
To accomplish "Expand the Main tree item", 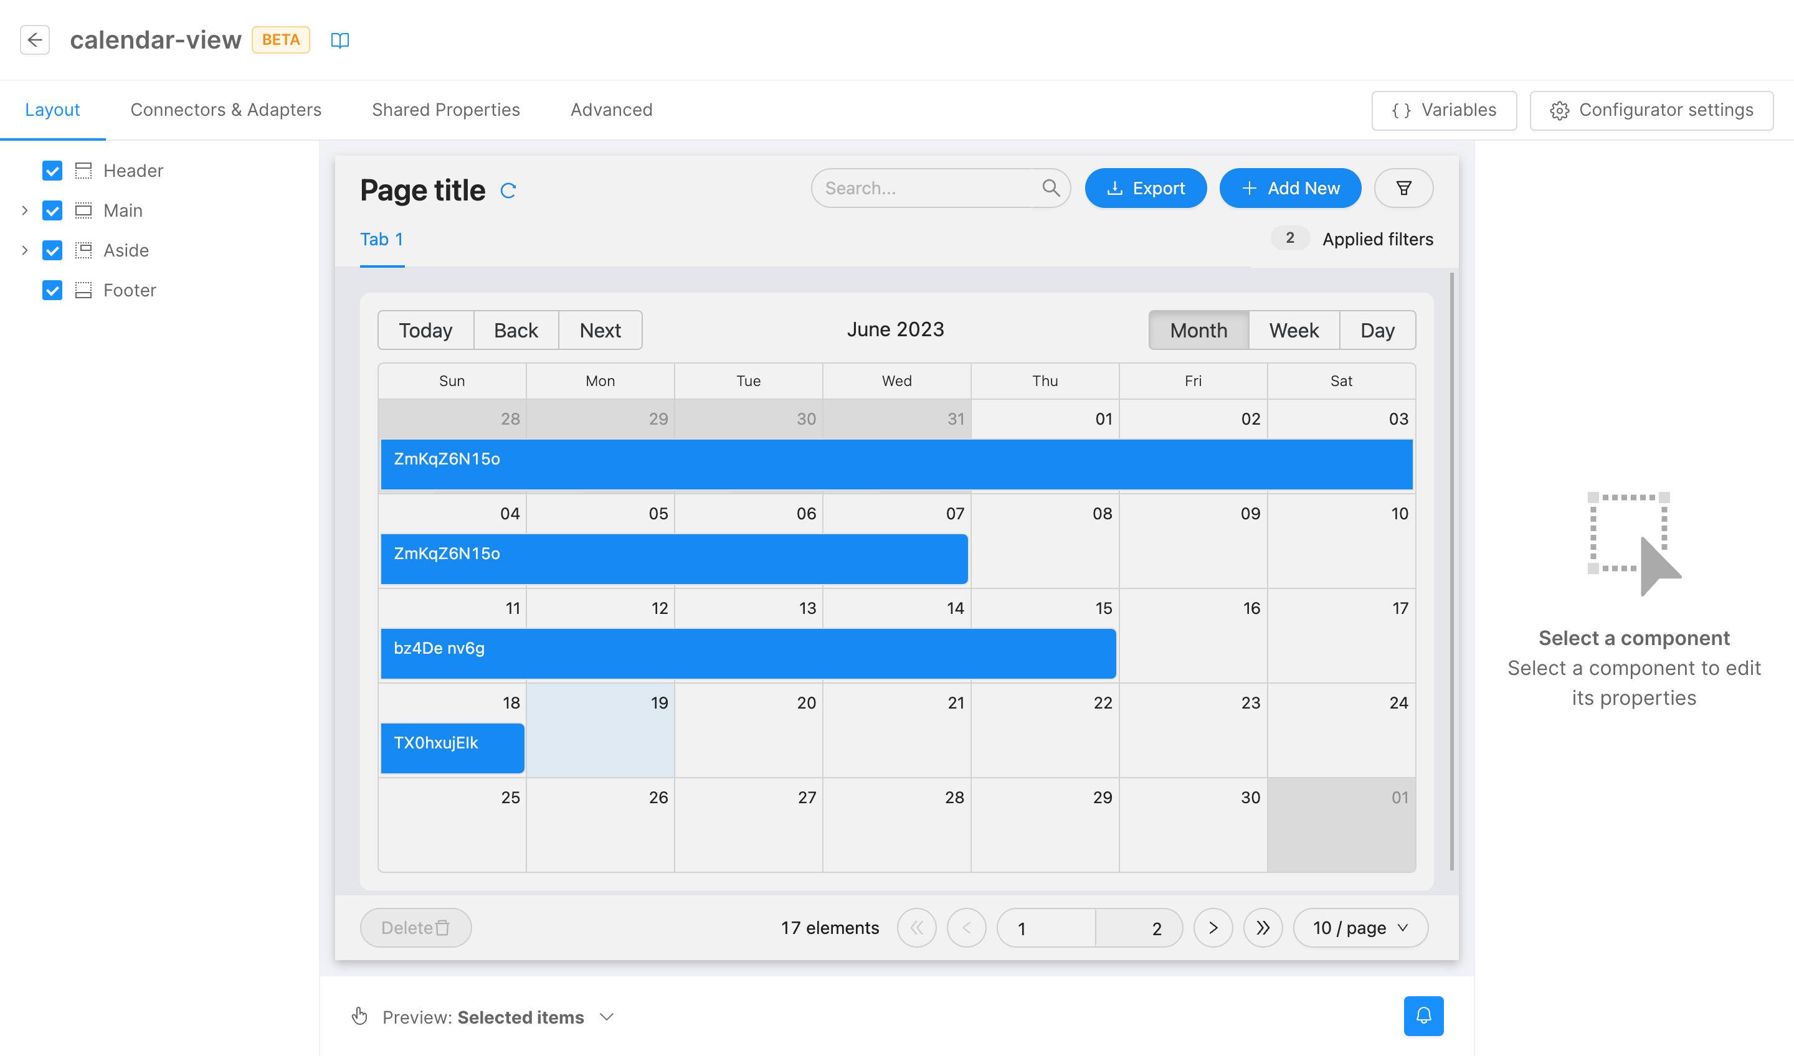I will [x=25, y=210].
